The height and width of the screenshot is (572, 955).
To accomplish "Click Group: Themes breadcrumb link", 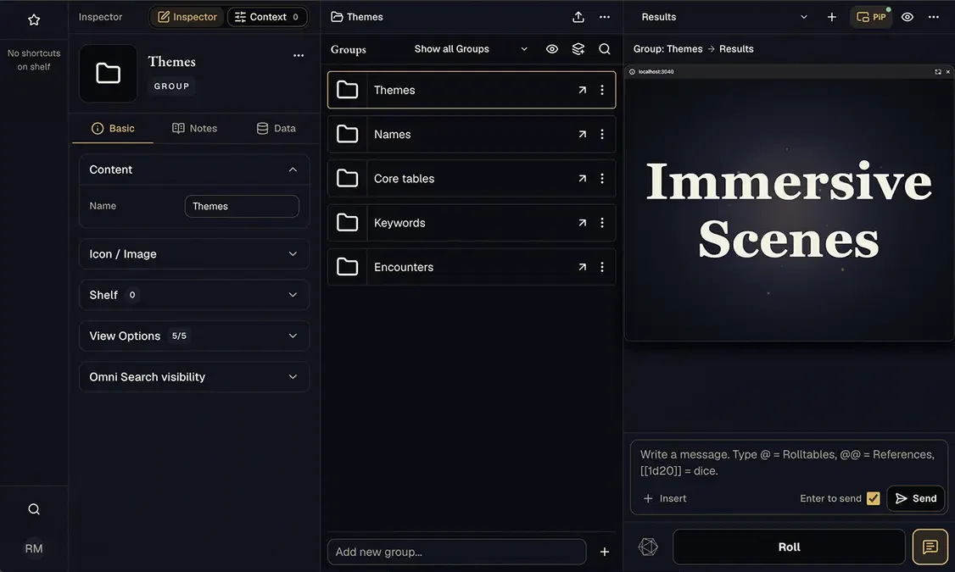I will 667,48.
